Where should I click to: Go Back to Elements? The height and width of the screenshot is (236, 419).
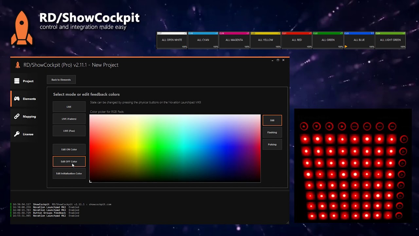[x=61, y=80]
